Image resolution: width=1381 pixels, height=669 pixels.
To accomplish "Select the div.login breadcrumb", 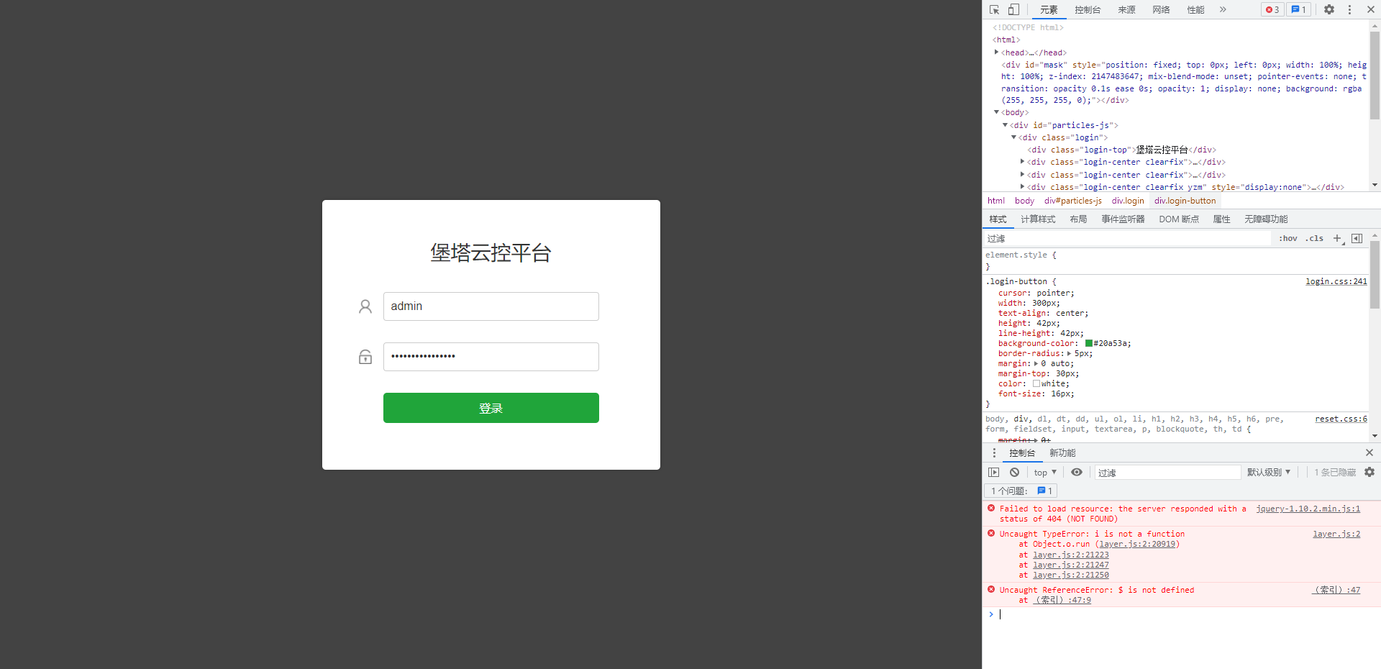I will (1128, 201).
